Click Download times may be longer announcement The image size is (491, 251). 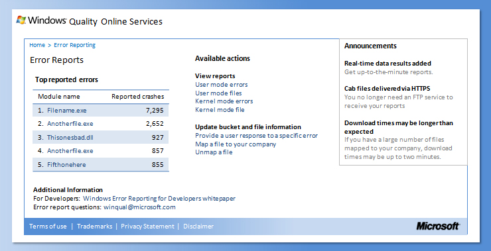click(399, 127)
